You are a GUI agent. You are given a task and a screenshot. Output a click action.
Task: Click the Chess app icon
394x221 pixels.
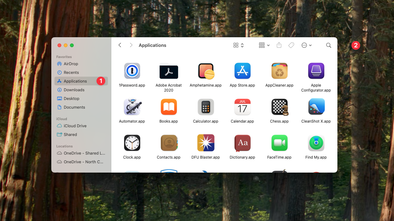pos(279,107)
